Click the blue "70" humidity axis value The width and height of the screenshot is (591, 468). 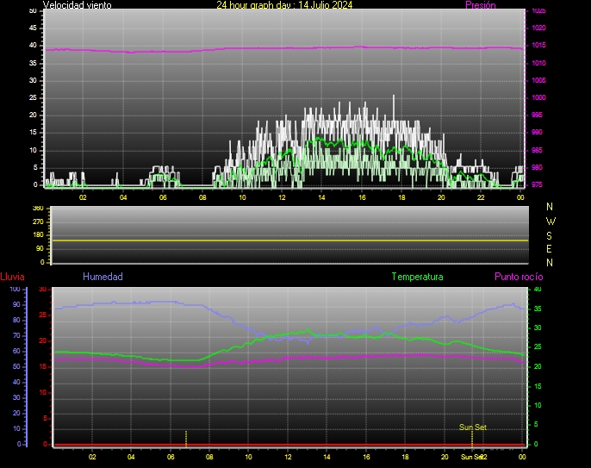tap(16, 335)
